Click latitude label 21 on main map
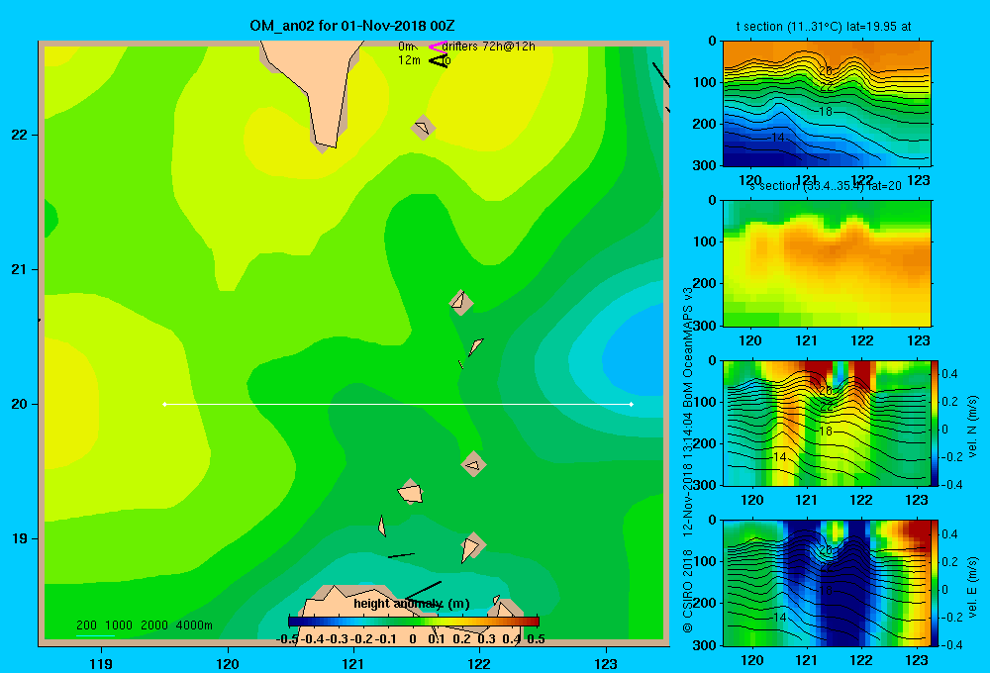The image size is (990, 673). click(20, 269)
